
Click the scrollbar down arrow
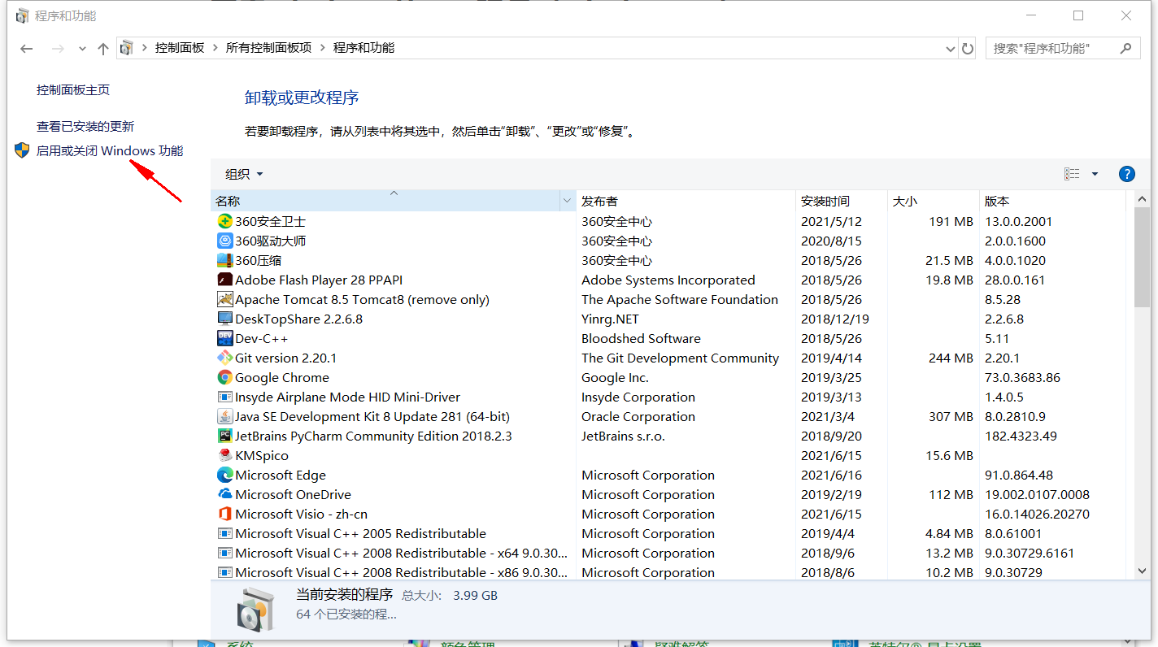[1142, 571]
